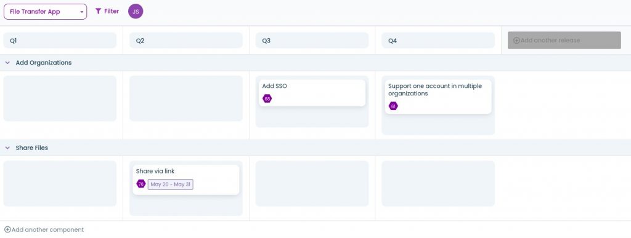Viewport: 631px width, 238px height.
Task: Click the hexagon badge 76 on Share via link
Action: pos(141,184)
